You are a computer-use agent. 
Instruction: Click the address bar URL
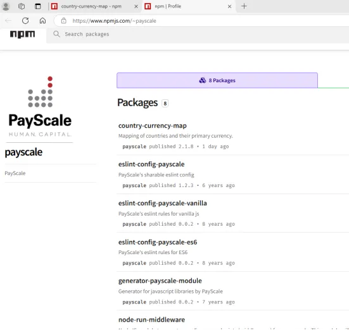(x=114, y=21)
